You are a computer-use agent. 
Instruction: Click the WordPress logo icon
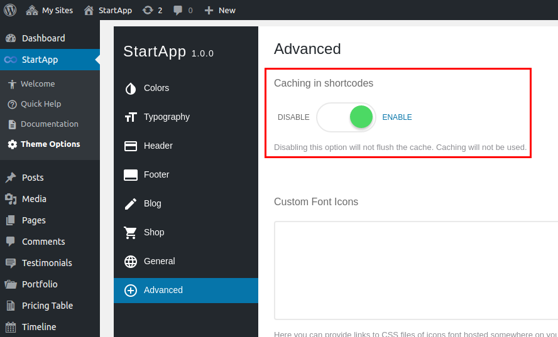(10, 10)
